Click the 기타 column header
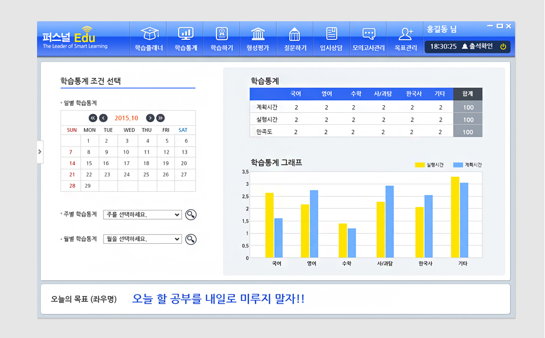 440,94
